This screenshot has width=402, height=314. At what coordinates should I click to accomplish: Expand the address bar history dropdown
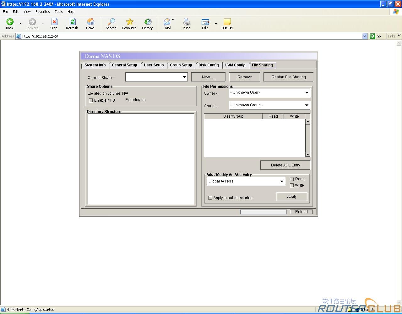[365, 36]
